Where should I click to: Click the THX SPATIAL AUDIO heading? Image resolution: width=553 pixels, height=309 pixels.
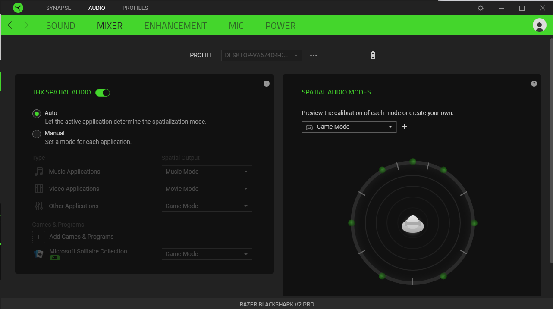[x=62, y=92]
